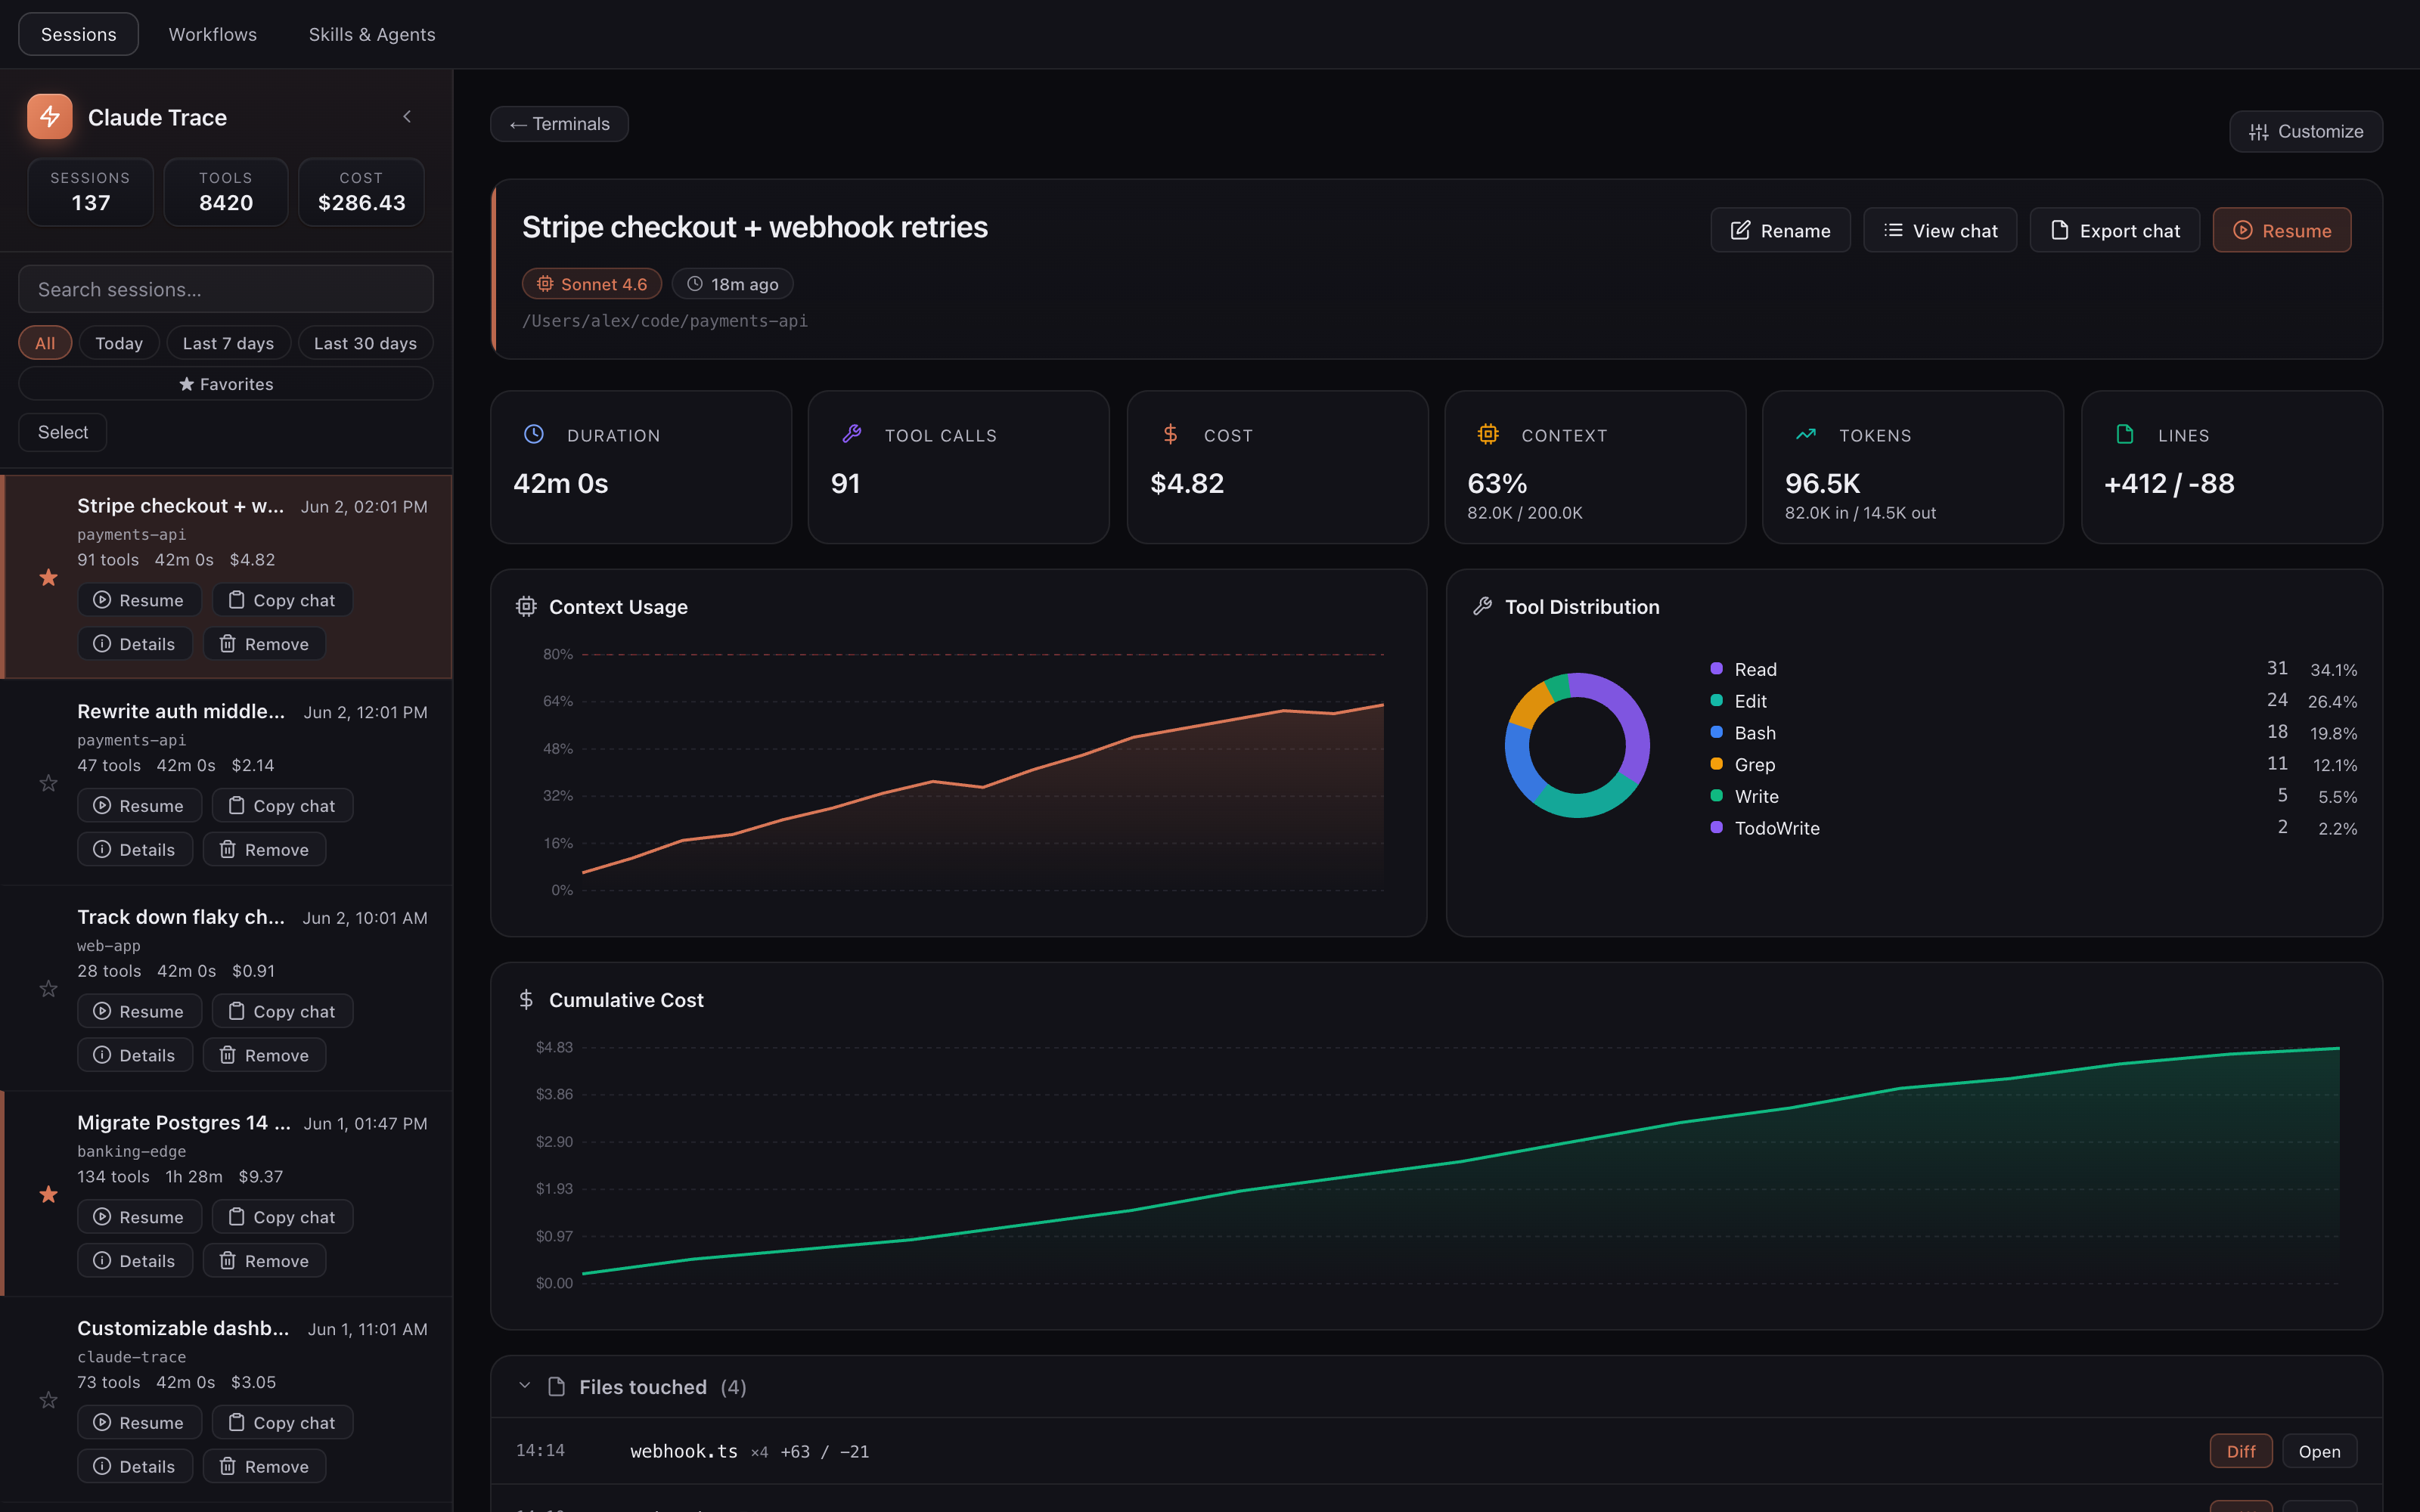This screenshot has width=2420, height=1512.
Task: Select Rewrite auth middle... session title
Action: (x=181, y=711)
